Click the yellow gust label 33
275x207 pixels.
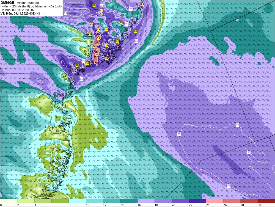coord(107,29)
